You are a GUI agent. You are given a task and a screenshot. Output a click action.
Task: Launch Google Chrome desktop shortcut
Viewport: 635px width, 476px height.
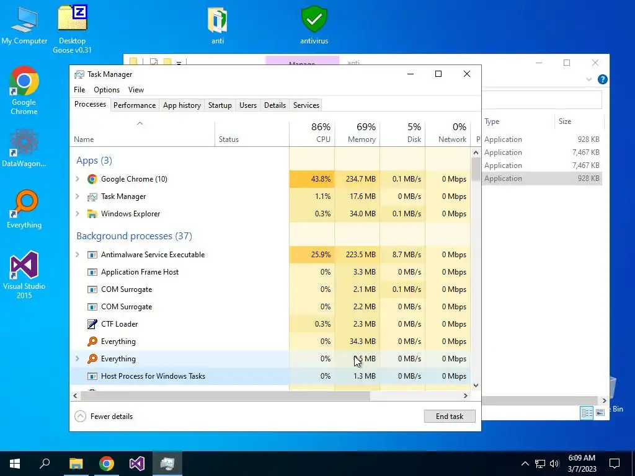tap(24, 90)
